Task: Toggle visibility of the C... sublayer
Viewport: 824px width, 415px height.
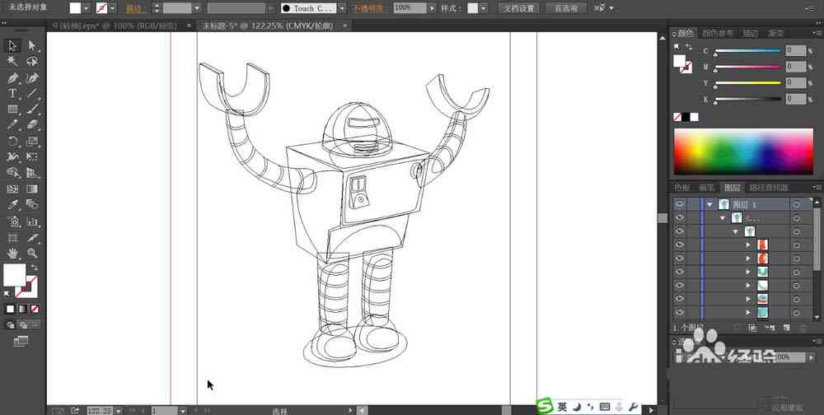Action: [680, 217]
